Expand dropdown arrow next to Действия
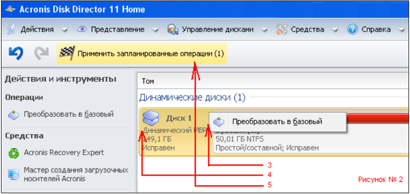The width and height of the screenshot is (410, 194). click(x=65, y=30)
